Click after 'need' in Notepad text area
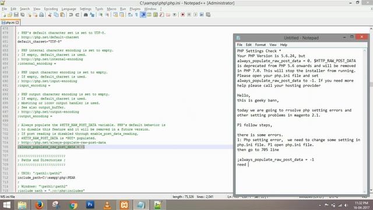 tap(248, 164)
